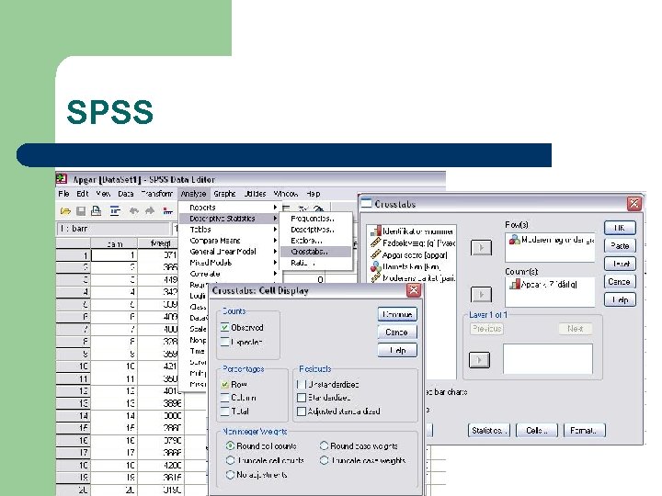Select the Apgar variable in Column(s) box

(543, 285)
